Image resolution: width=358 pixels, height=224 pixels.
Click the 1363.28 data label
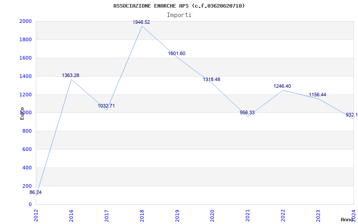[71, 75]
